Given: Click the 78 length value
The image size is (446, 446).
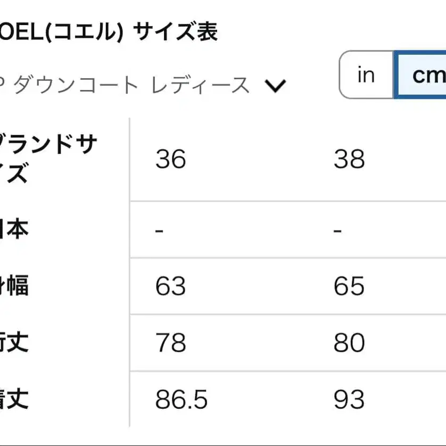Looking at the screenshot, I should point(169,343).
